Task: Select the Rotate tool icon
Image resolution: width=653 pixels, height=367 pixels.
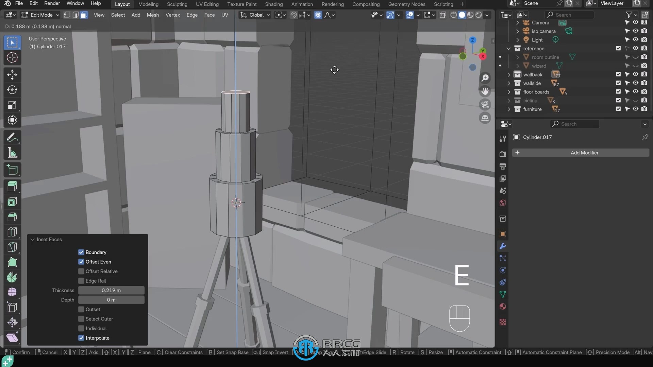Action: point(12,89)
